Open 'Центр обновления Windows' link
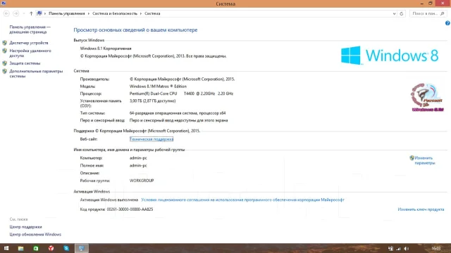The image size is (451, 253). 35,234
